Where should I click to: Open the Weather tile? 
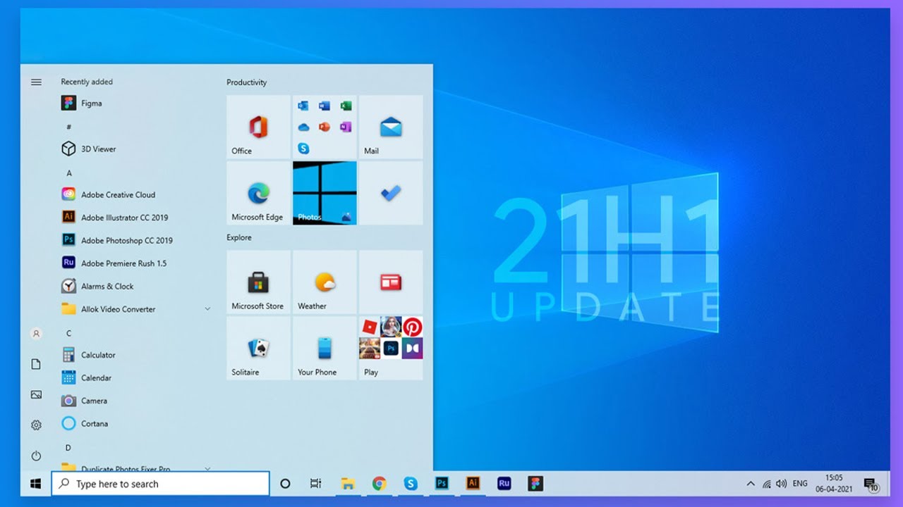pos(325,282)
